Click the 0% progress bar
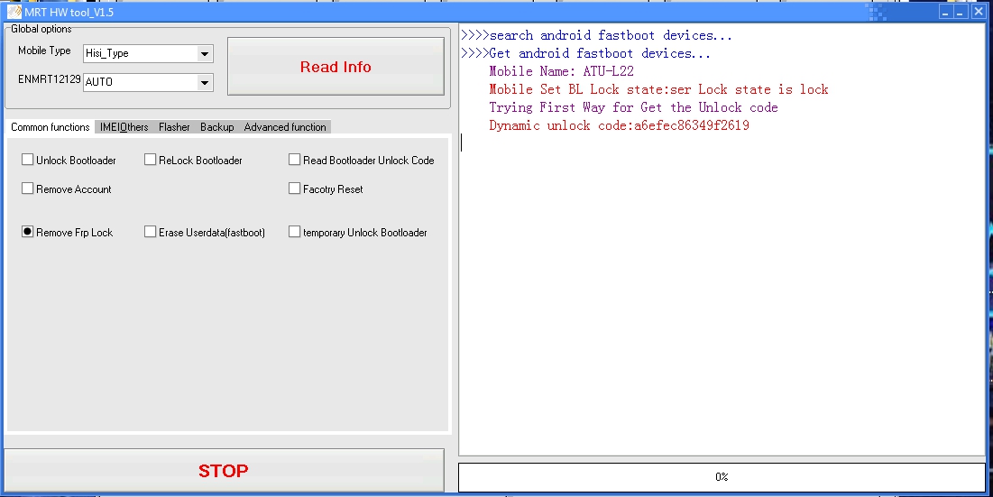993x497 pixels. (722, 477)
